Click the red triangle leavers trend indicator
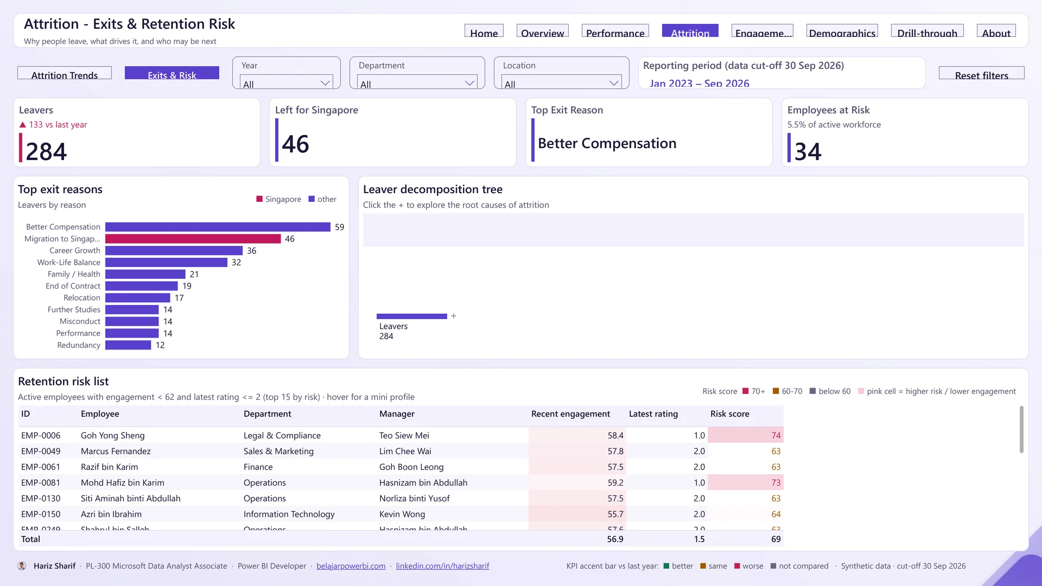1042x586 pixels. coord(23,125)
